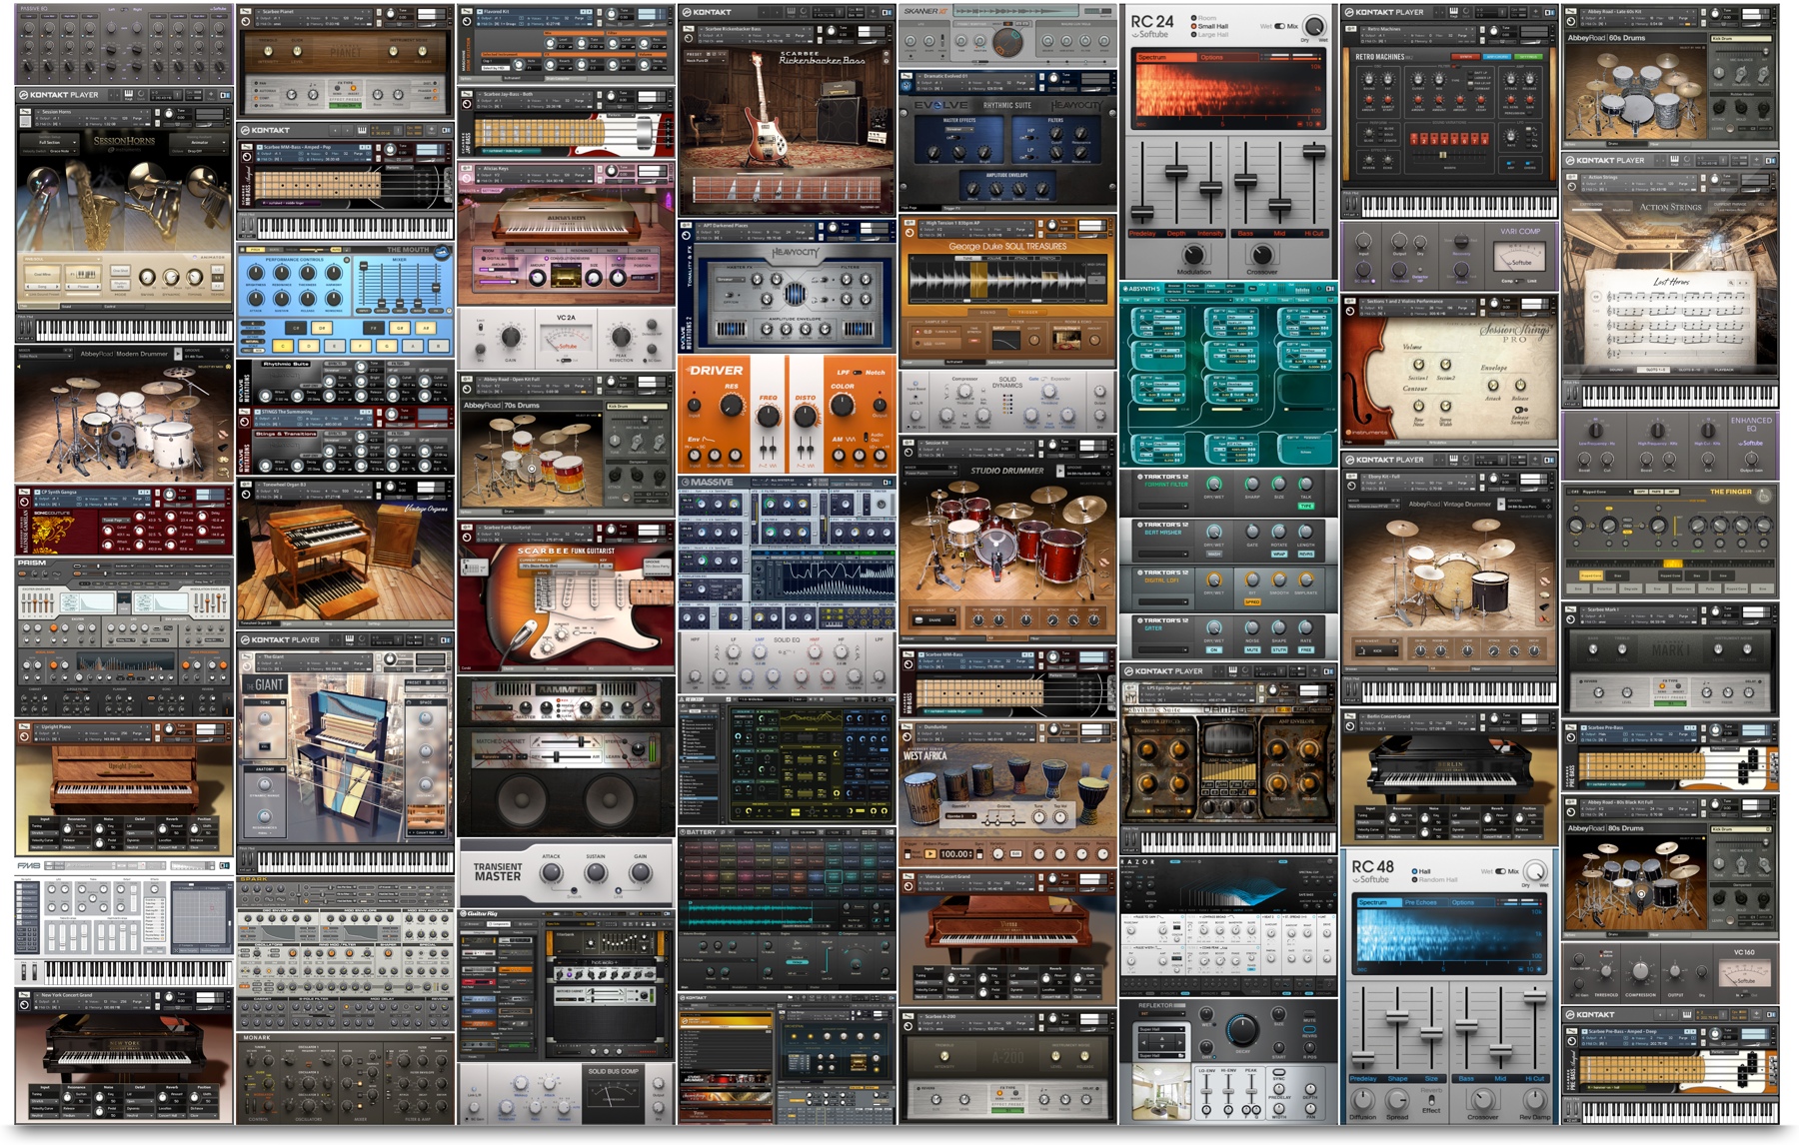The image size is (1799, 1145).
Task: Select Random Hall mode in RC 48
Action: click(x=1416, y=880)
